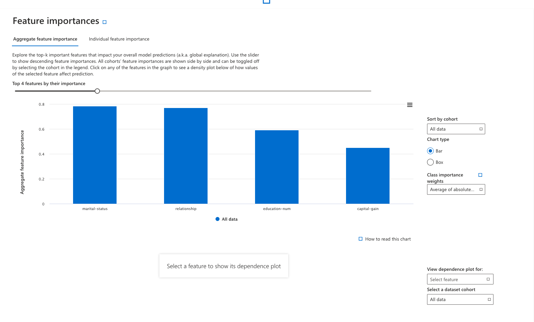
Task: Click the All data legend dot
Action: click(x=218, y=219)
